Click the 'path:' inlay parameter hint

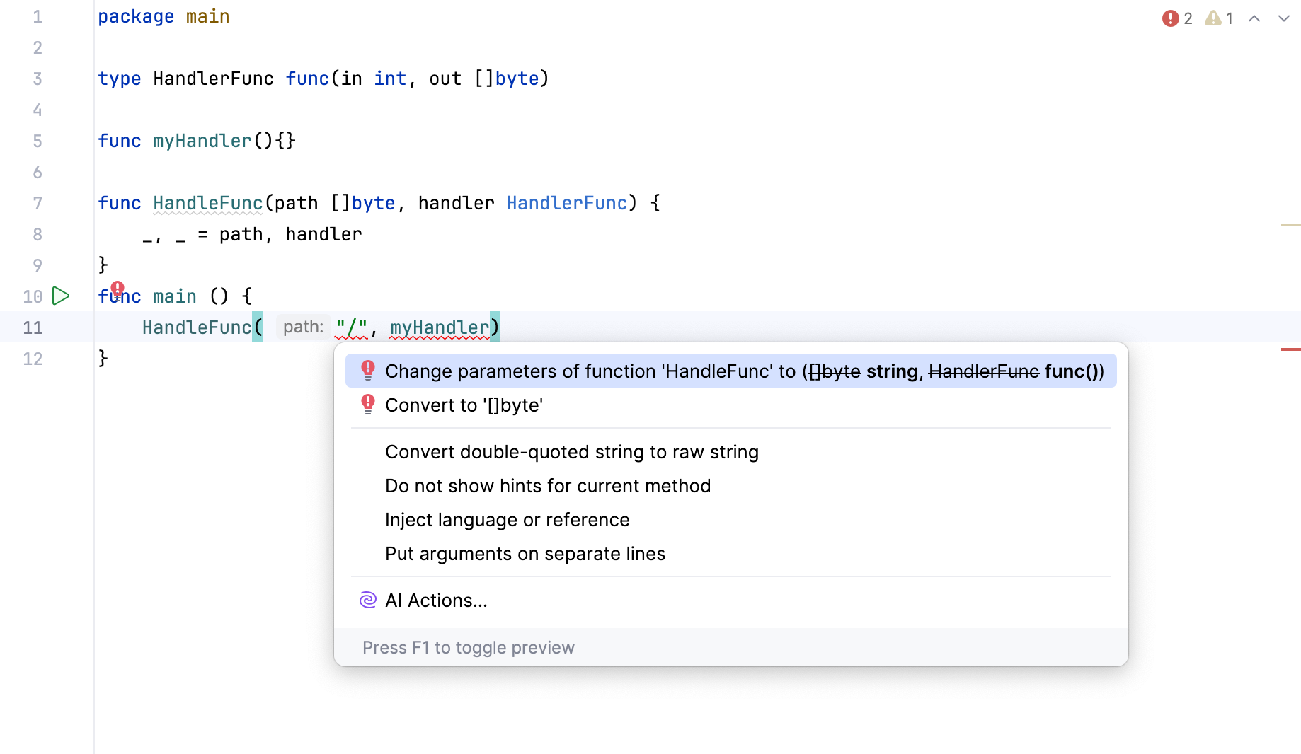tap(303, 326)
